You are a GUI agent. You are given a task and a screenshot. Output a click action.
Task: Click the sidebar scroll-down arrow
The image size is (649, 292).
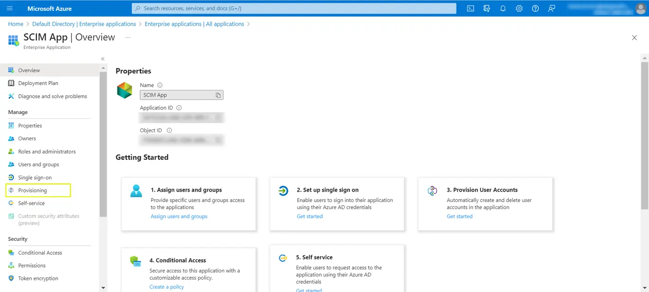(x=103, y=287)
